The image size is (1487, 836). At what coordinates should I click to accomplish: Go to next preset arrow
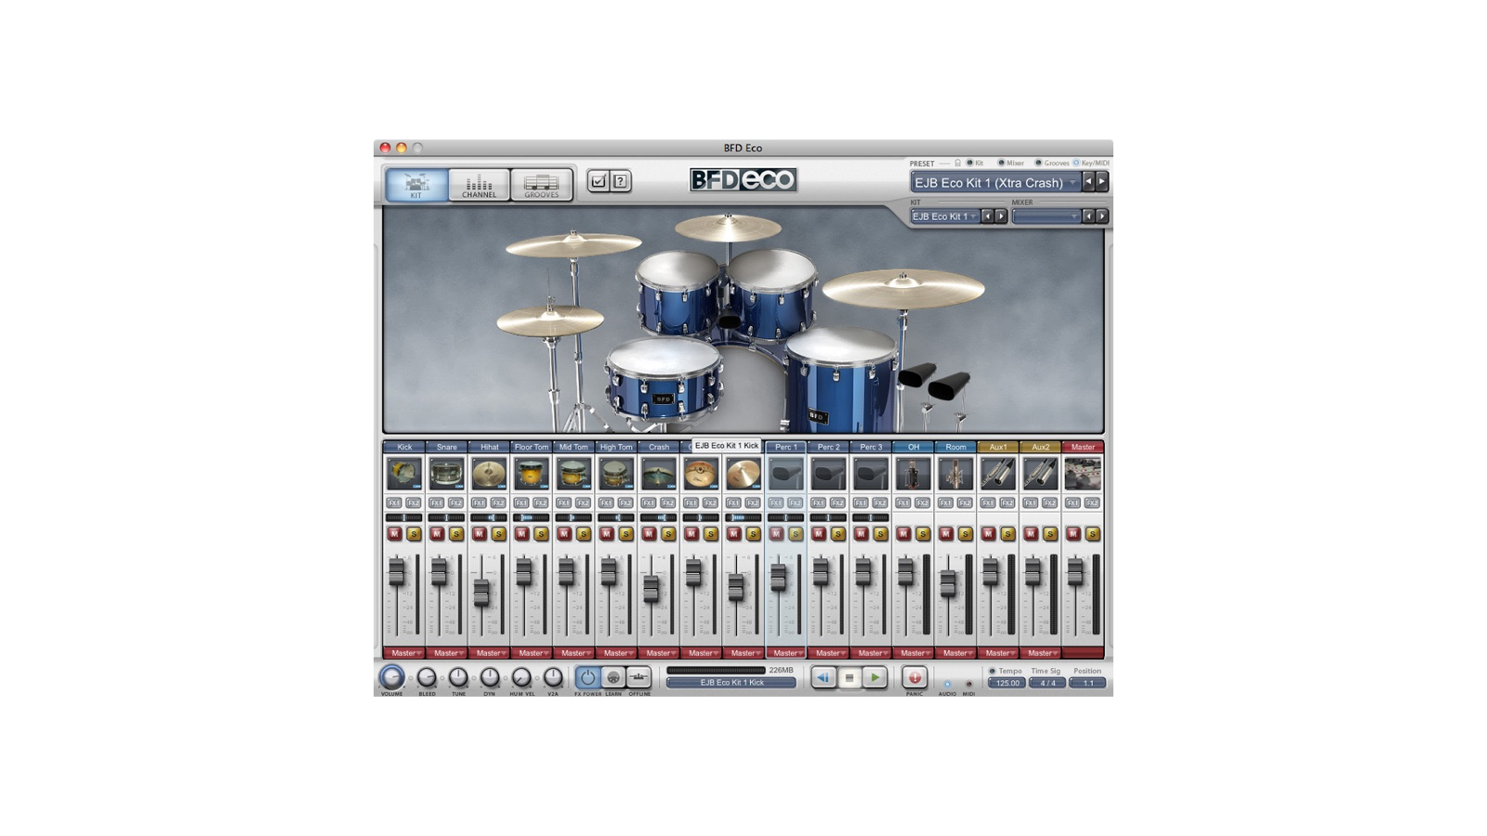(x=1101, y=182)
